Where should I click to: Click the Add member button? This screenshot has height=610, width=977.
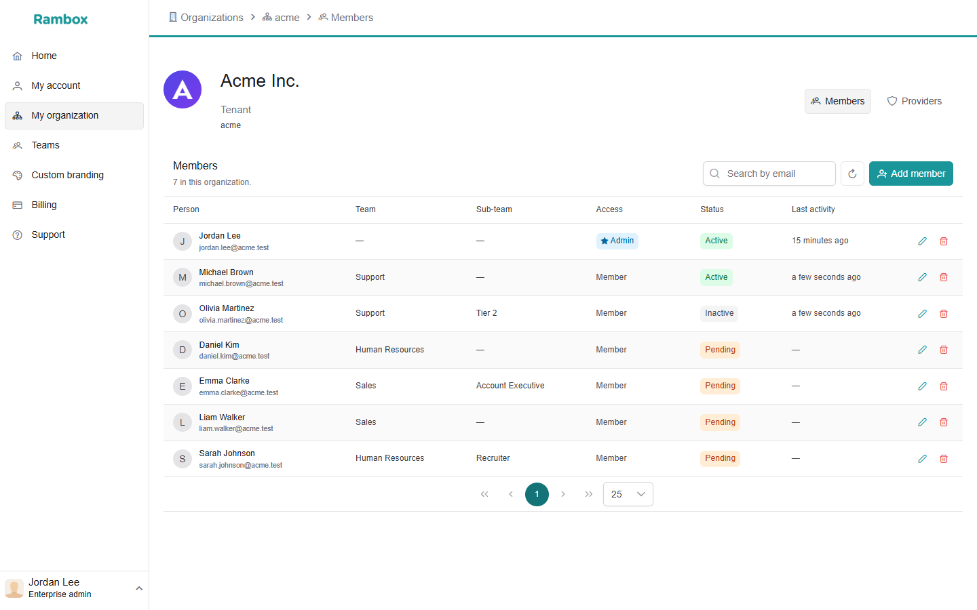tap(911, 174)
